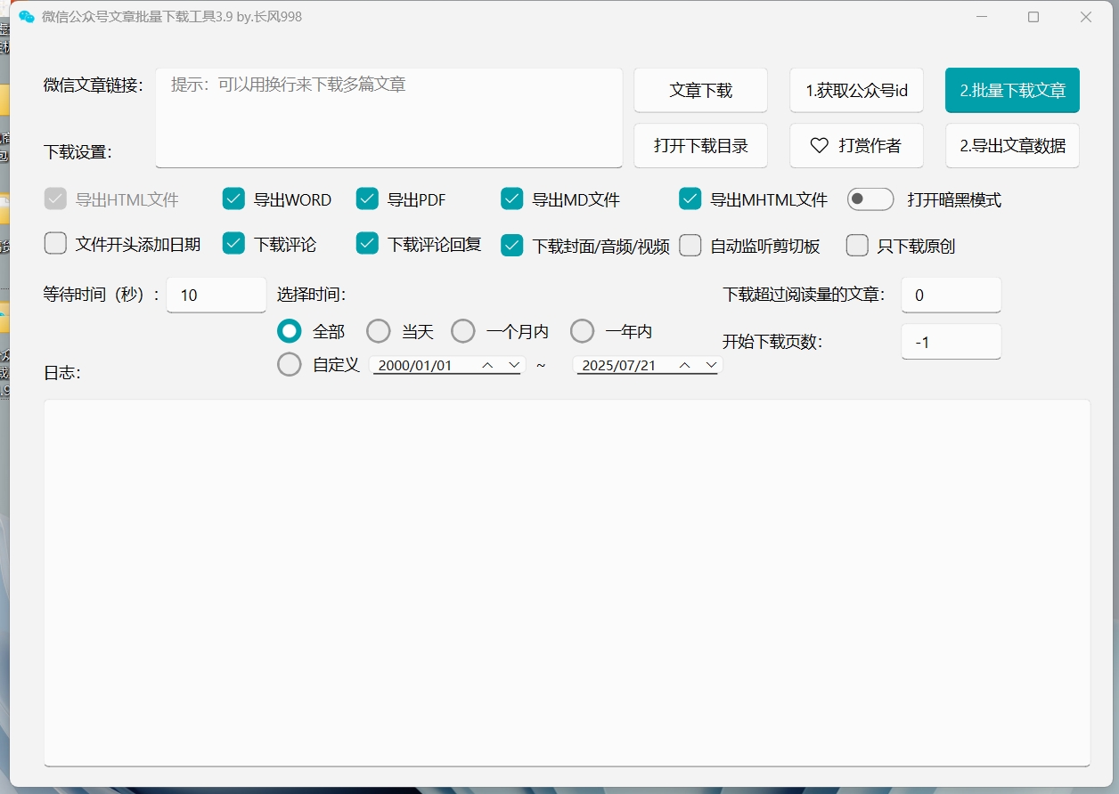The width and height of the screenshot is (1119, 794).
Task: Click the 下载设置: label
Action: pos(78,152)
